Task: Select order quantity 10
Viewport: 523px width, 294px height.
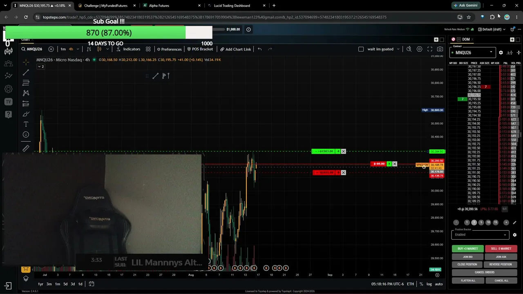Action: click(488, 223)
